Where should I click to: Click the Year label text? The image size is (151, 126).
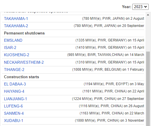click(x=127, y=7)
